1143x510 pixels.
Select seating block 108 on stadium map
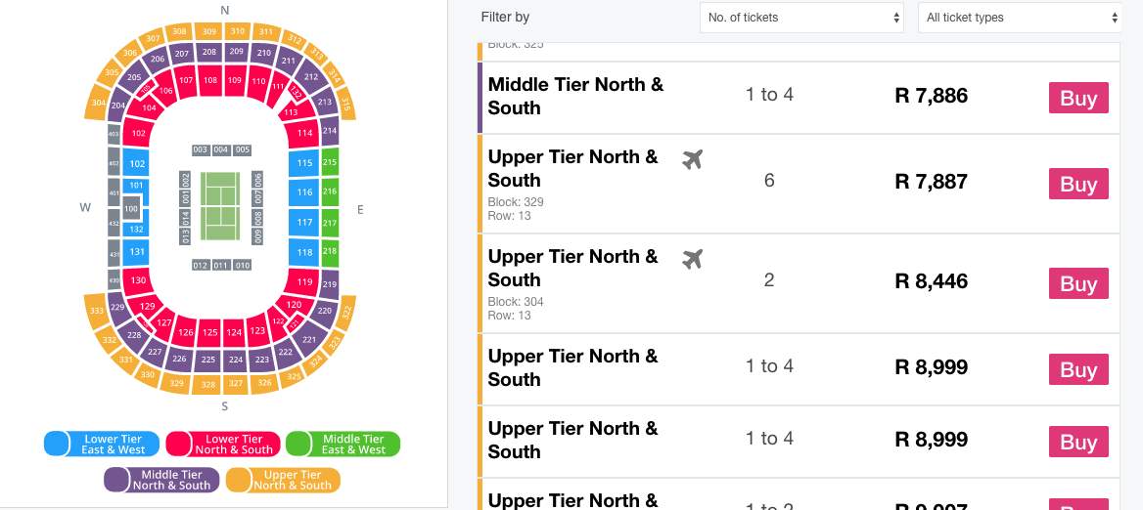click(x=210, y=81)
